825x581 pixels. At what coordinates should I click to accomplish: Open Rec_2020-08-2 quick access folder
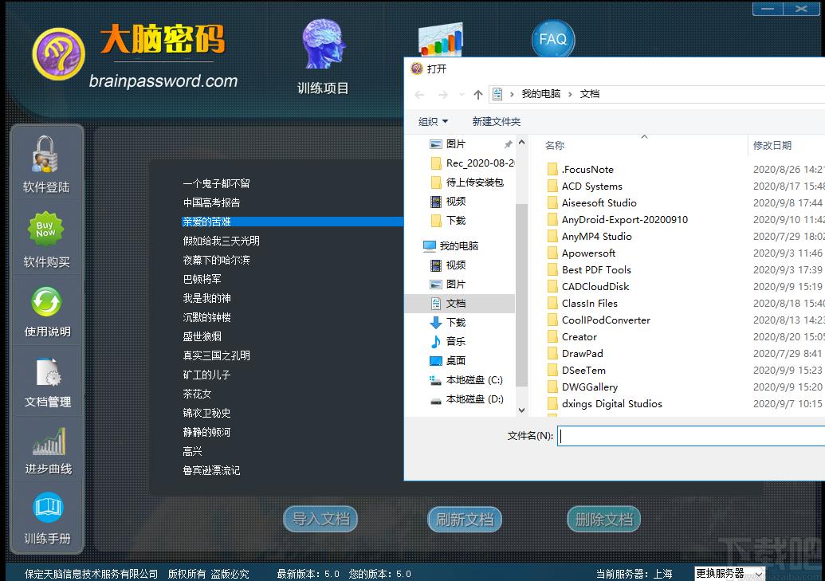coord(480,163)
